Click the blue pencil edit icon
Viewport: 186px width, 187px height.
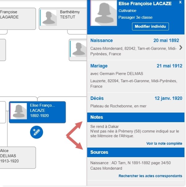37,132
